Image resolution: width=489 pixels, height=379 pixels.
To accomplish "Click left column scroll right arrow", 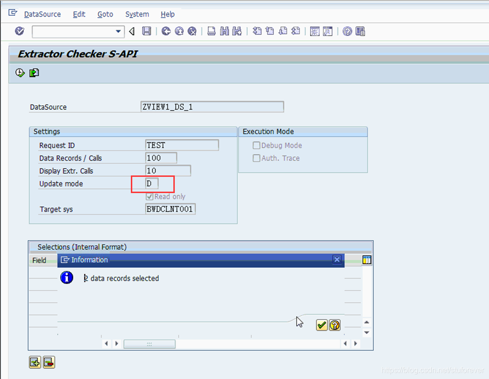I will point(117,344).
